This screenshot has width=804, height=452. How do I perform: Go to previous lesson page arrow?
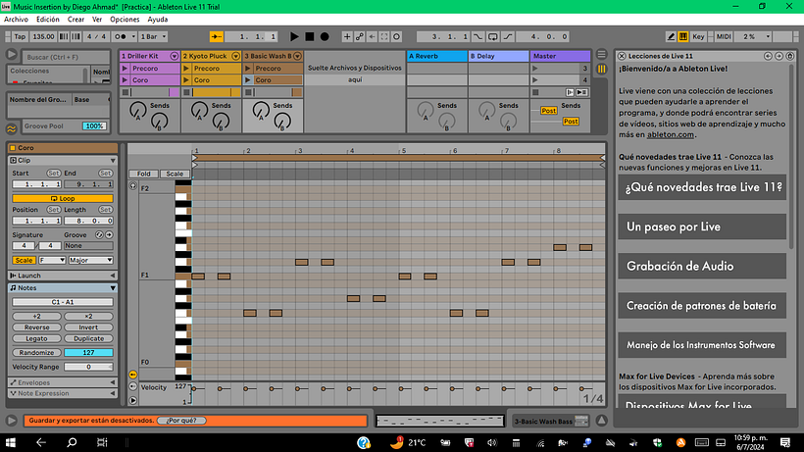[x=768, y=56]
